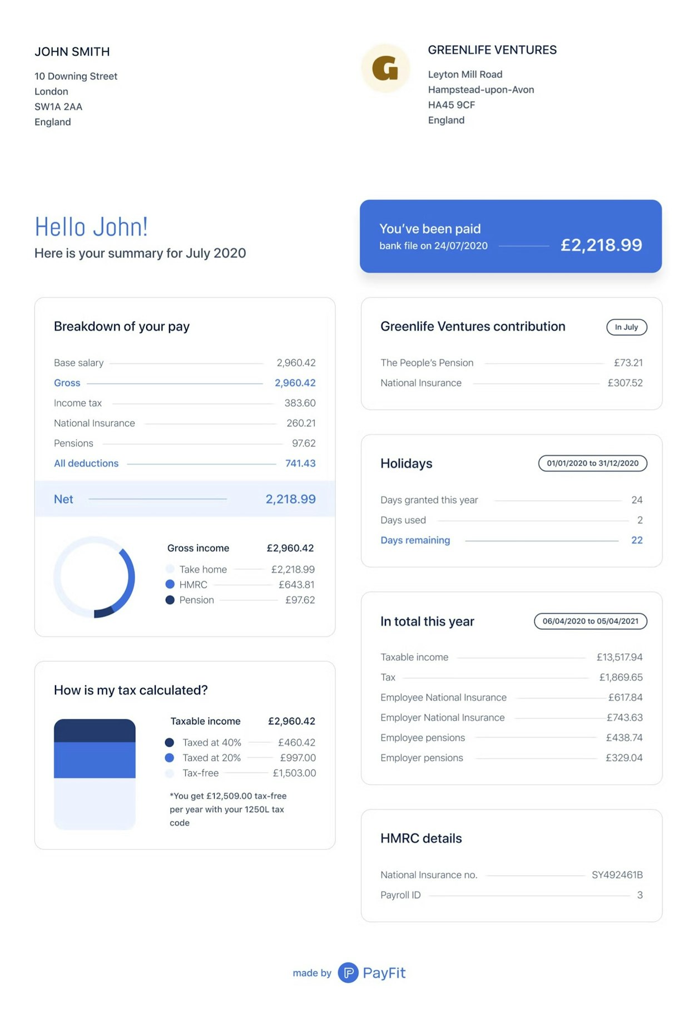Click the paid amount £2,218.99 in banner
Viewport: 694px width, 1022px height.
[601, 245]
